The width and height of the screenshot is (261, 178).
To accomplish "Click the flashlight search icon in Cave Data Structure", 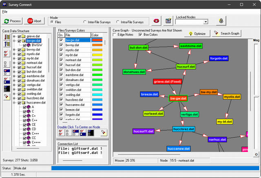I will click(x=7, y=97).
